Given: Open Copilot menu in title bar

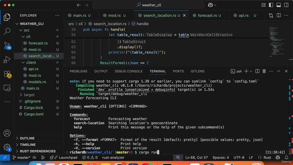Looking at the screenshot, I should pyautogui.click(x=212, y=5).
